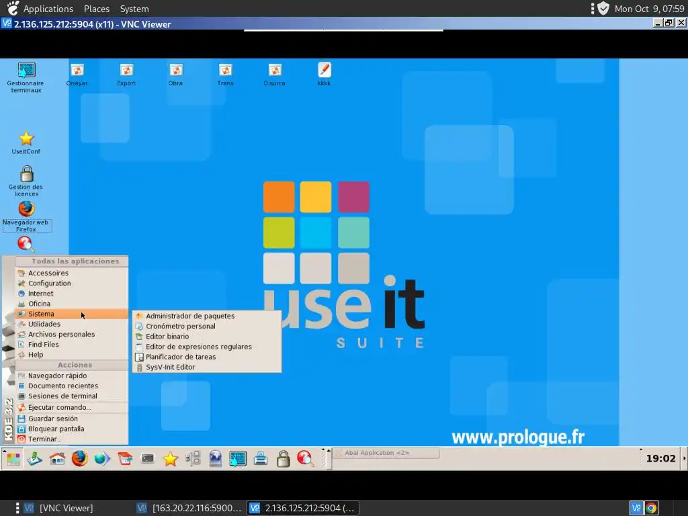688x516 pixels.
Task: Click the panel hide arrow beside clock
Action: (x=683, y=458)
